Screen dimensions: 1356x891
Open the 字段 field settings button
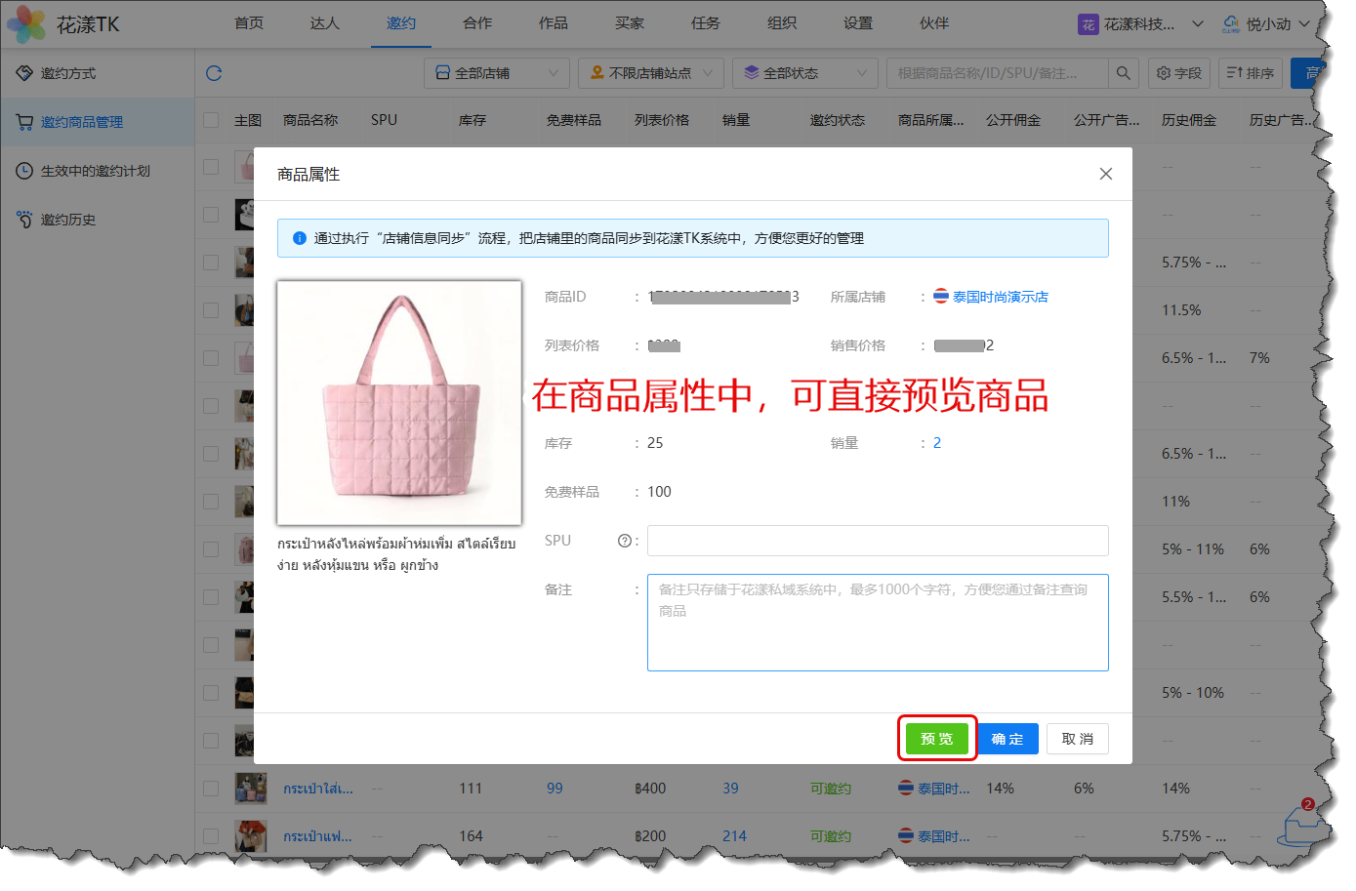(1179, 73)
